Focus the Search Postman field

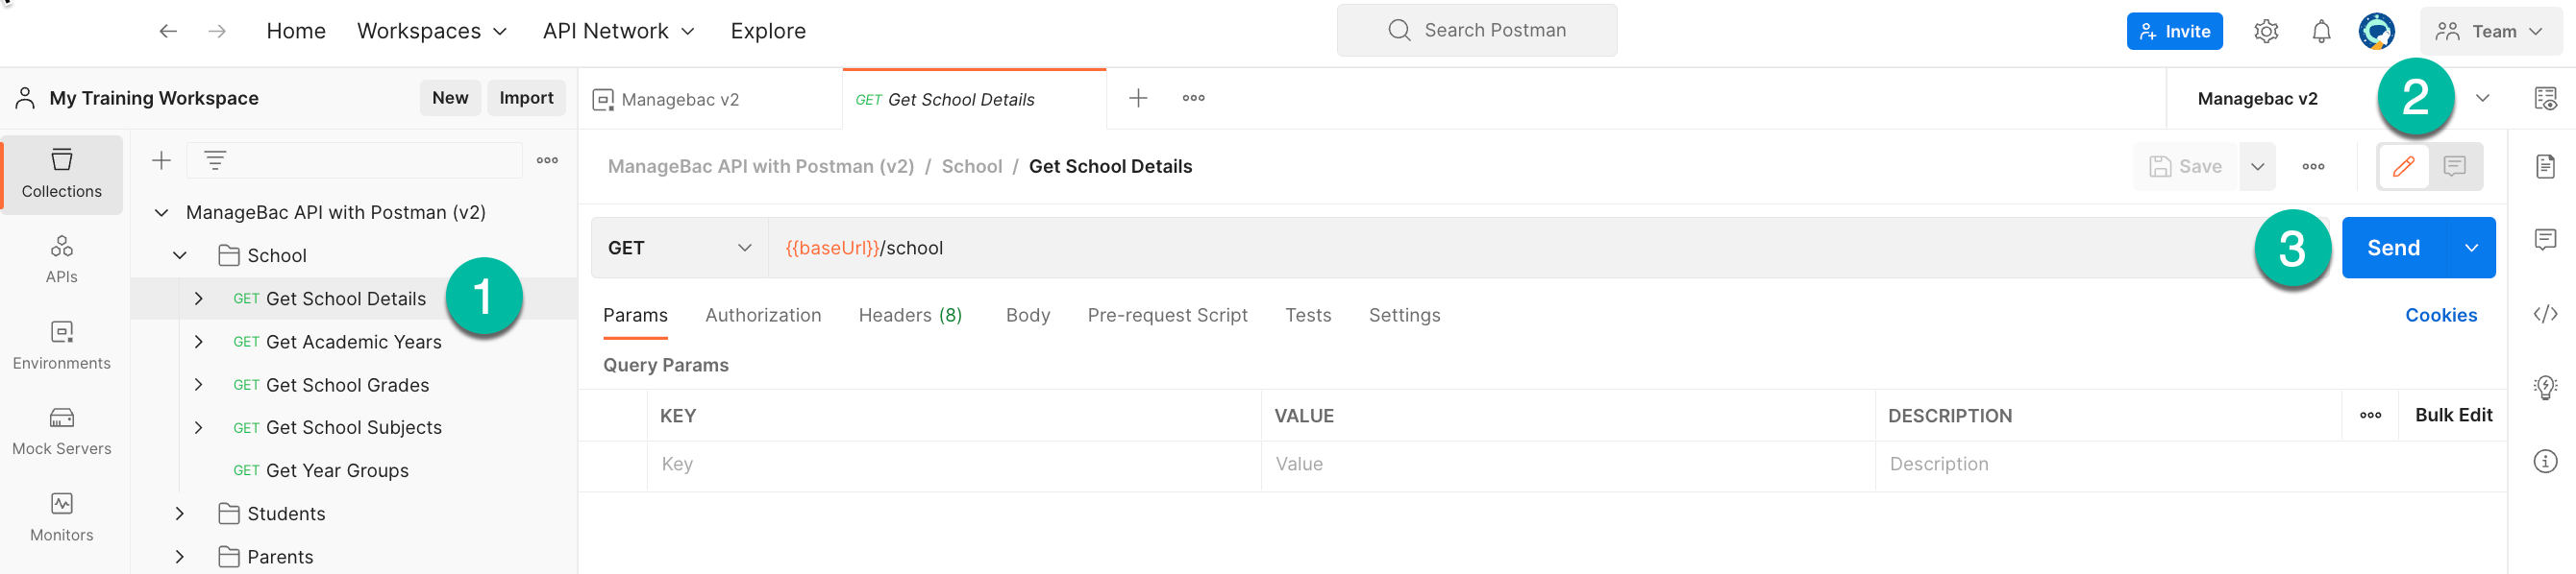tap(1476, 30)
